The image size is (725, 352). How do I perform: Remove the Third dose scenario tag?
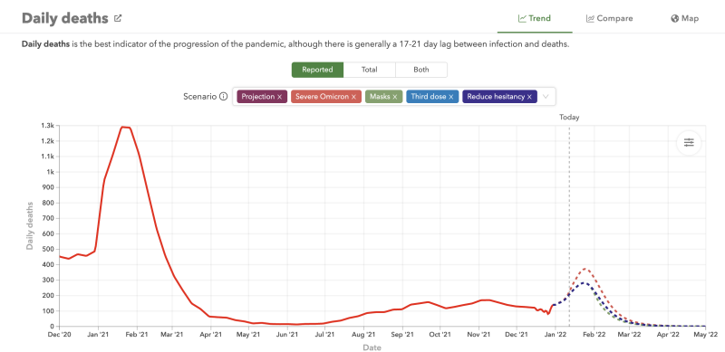click(450, 97)
